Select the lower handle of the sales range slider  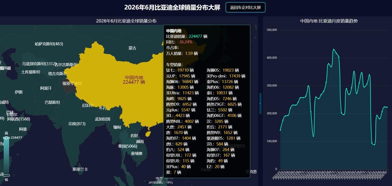coord(6,175)
